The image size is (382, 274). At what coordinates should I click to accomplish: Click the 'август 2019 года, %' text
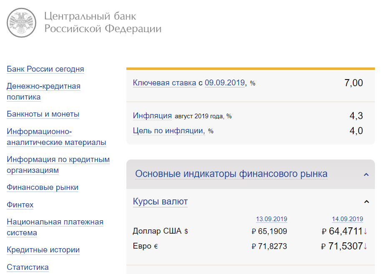[203, 116]
